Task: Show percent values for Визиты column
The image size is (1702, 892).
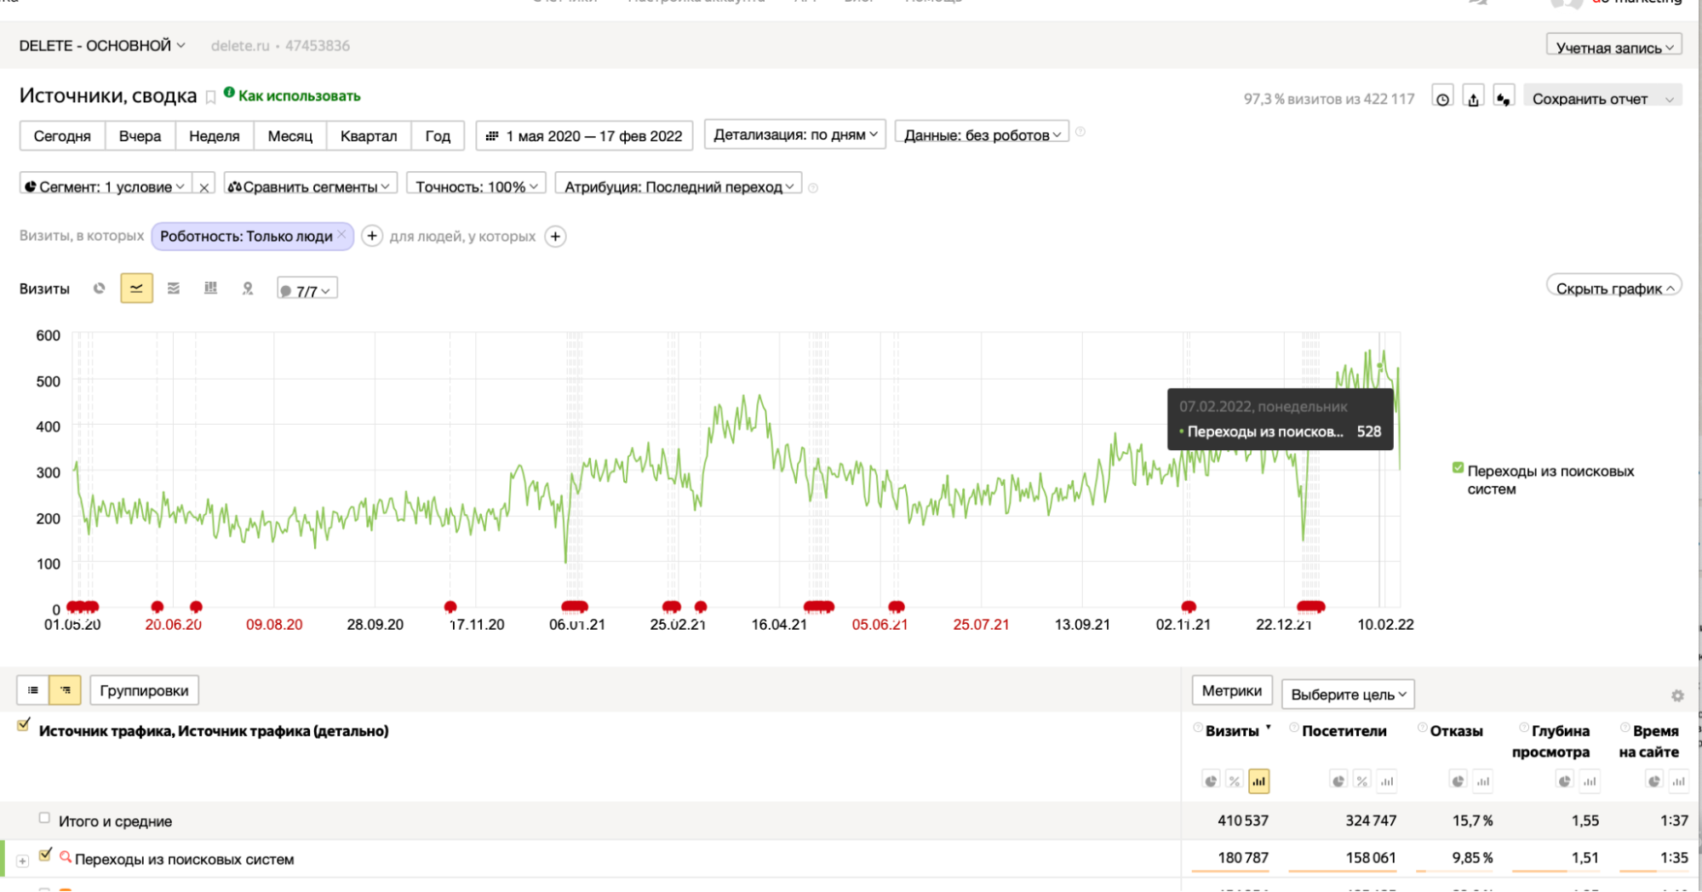Action: tap(1235, 781)
